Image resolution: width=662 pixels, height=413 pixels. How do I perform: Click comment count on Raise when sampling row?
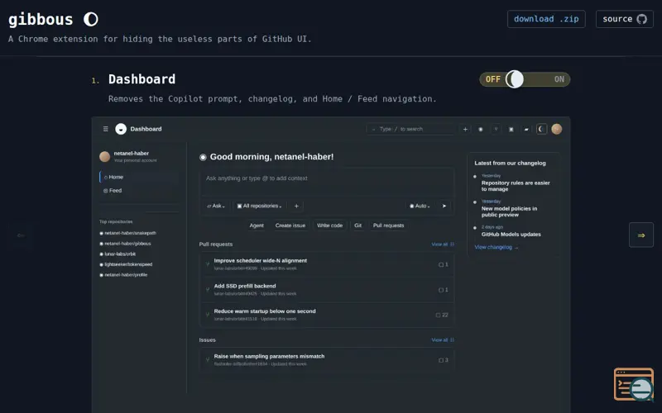[x=444, y=360]
